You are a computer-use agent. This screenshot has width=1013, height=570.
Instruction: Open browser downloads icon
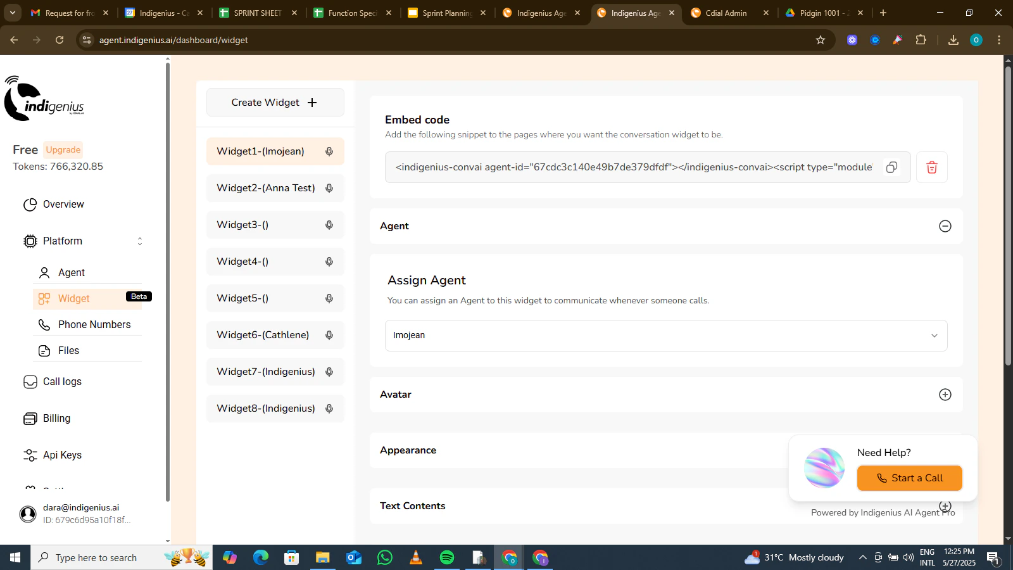pos(953,40)
